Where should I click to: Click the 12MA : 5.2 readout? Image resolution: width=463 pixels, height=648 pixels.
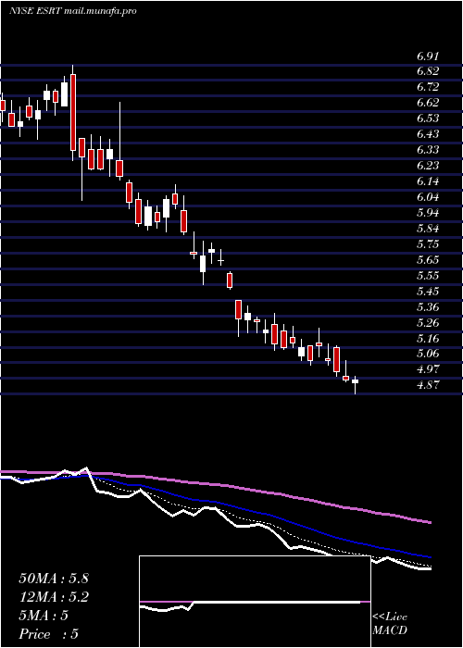pyautogui.click(x=54, y=598)
